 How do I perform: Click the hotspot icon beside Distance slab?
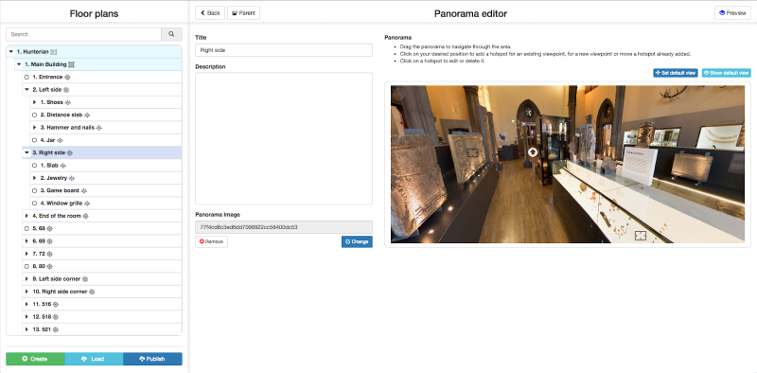(x=87, y=115)
